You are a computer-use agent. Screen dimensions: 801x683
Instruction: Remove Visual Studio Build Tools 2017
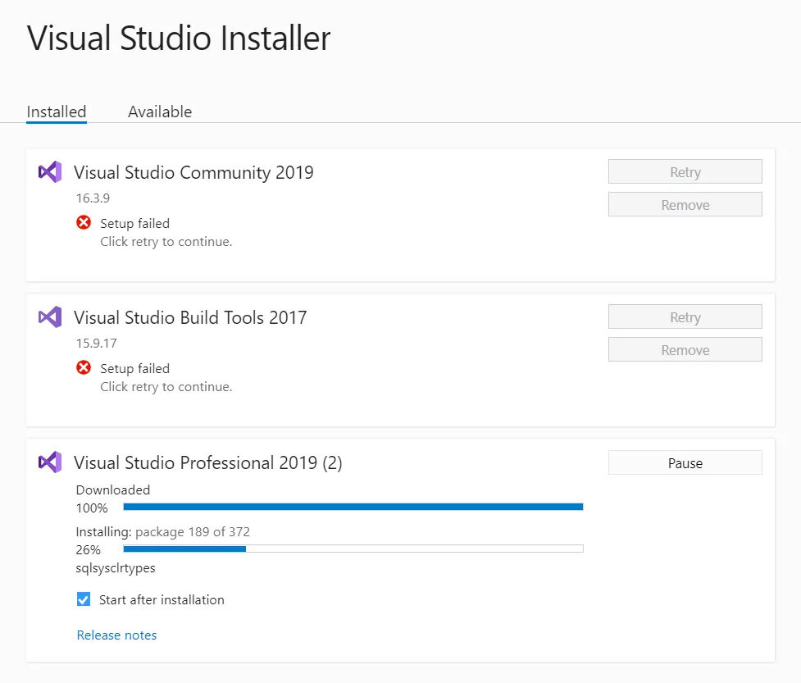(685, 350)
